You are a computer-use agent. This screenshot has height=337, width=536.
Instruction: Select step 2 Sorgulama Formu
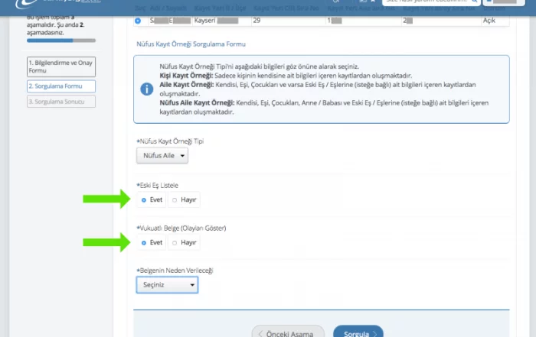coord(61,86)
